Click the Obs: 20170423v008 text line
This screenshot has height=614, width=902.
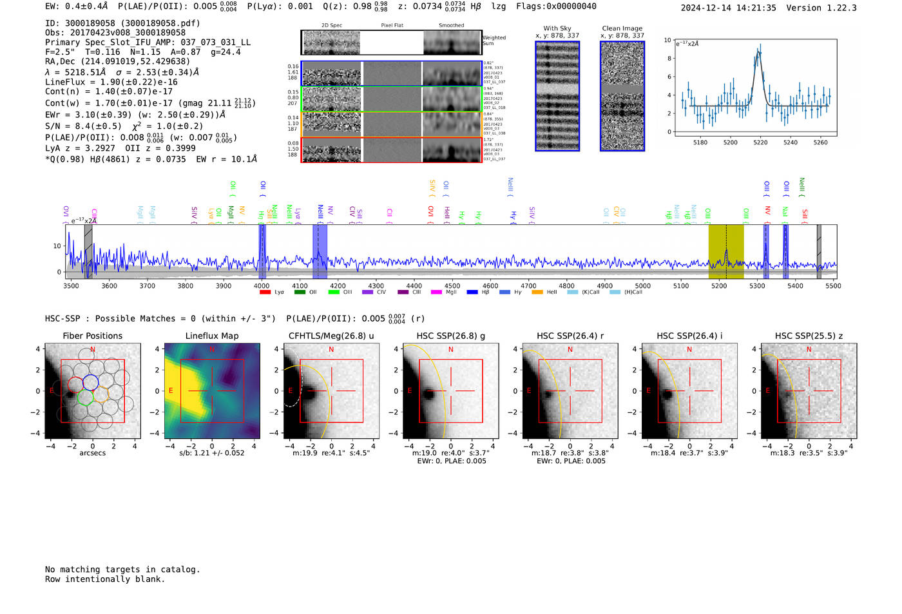tap(115, 33)
